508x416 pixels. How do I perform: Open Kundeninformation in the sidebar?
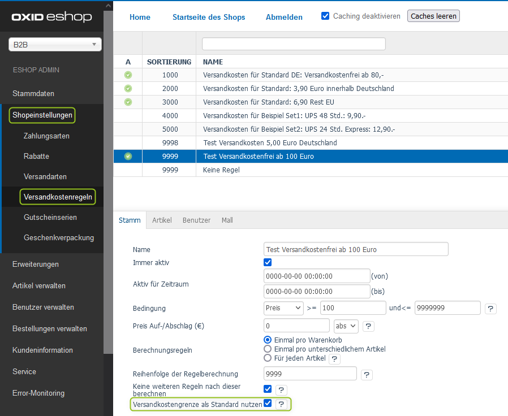point(42,350)
